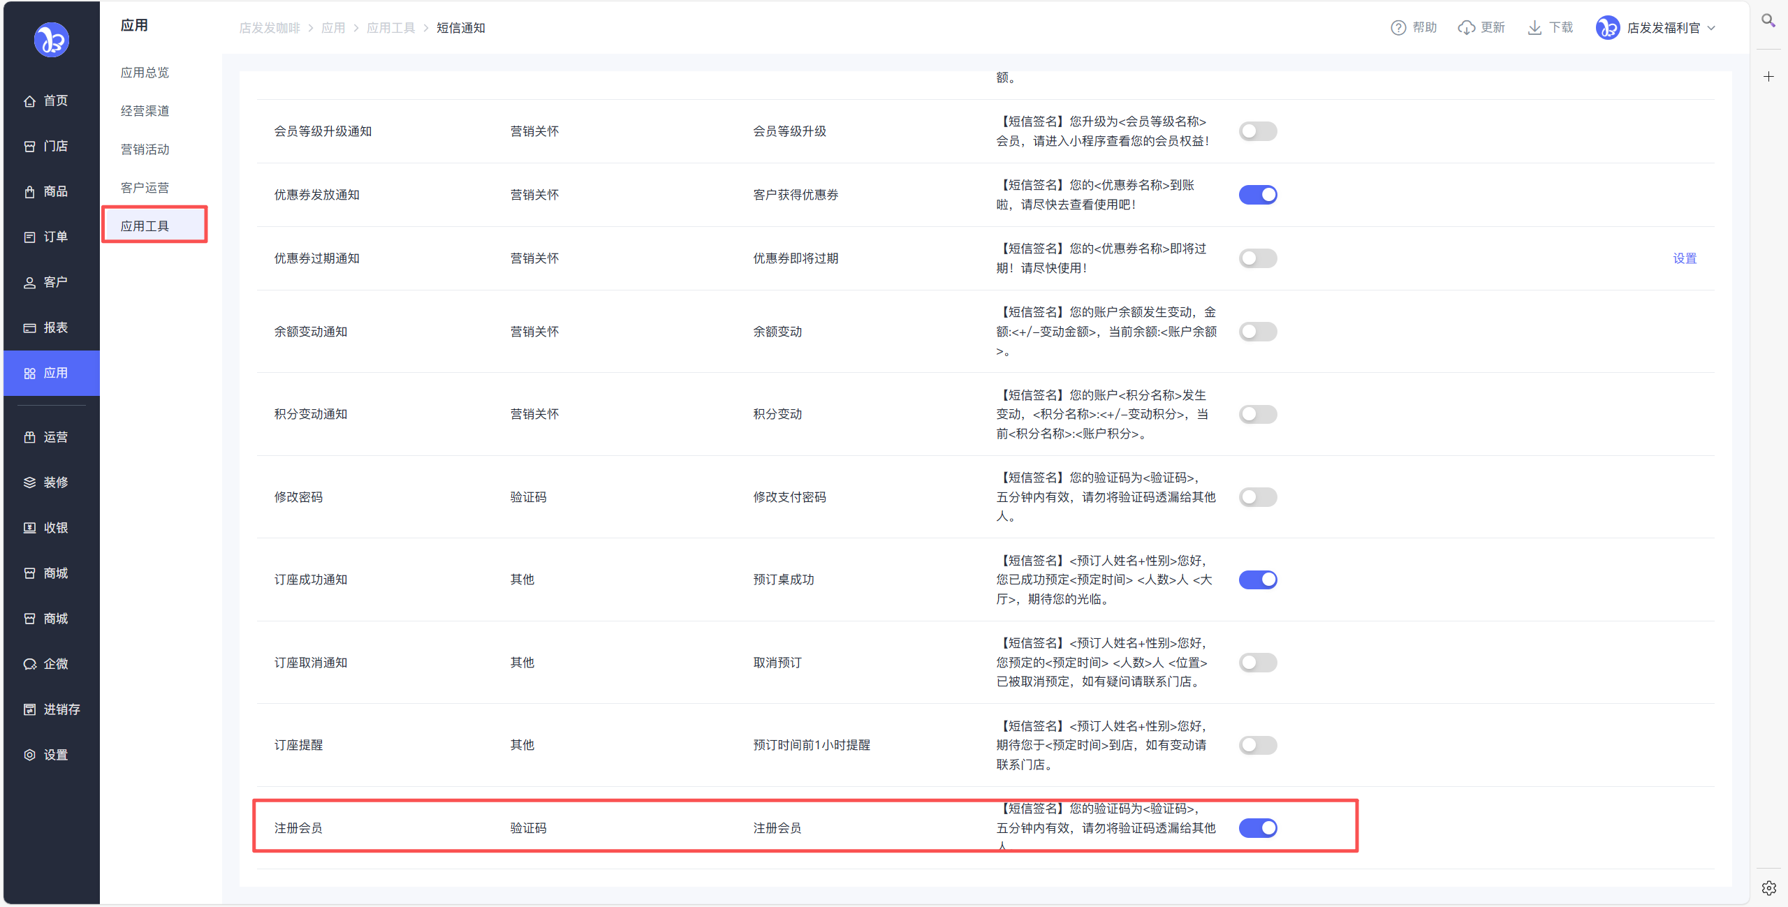This screenshot has height=907, width=1788.
Task: Click the 下载 download icon
Action: 1534,28
